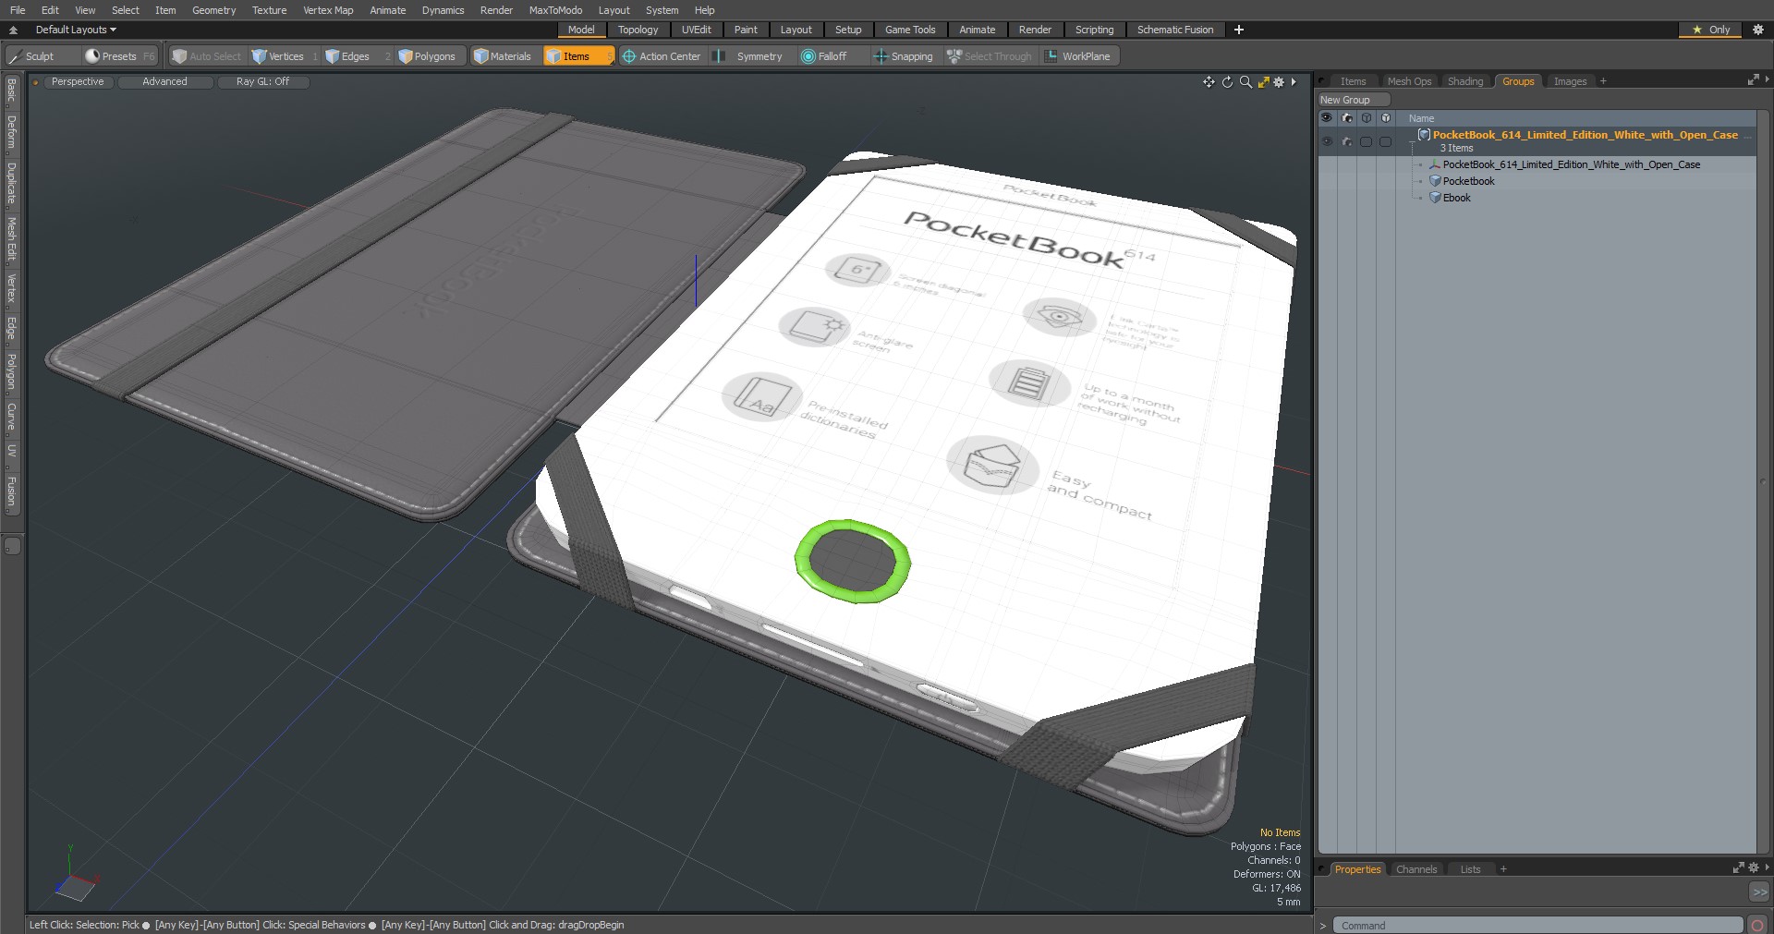This screenshot has height=934, width=1774.
Task: Enable Polygons selection mode
Action: point(427,56)
